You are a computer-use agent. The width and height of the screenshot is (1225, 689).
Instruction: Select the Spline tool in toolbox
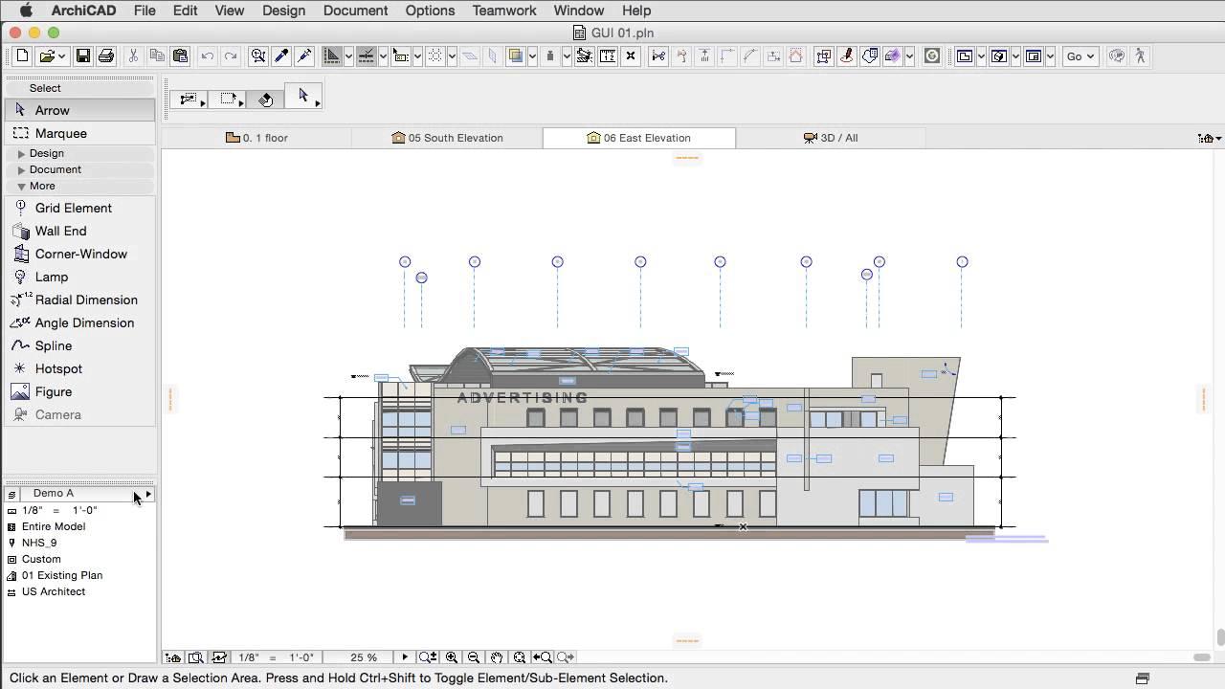pos(54,345)
